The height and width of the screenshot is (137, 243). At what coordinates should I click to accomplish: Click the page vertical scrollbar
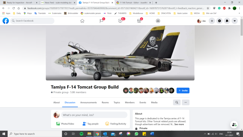(x=241, y=28)
